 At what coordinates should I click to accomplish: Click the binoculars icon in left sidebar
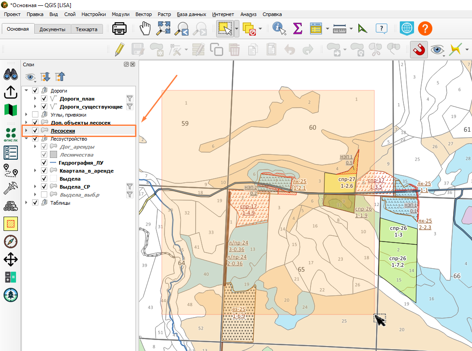11,74
